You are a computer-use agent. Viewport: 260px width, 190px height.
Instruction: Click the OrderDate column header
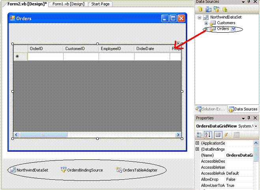tap(152, 49)
